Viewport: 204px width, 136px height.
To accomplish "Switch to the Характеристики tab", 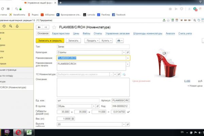I will (61, 33).
